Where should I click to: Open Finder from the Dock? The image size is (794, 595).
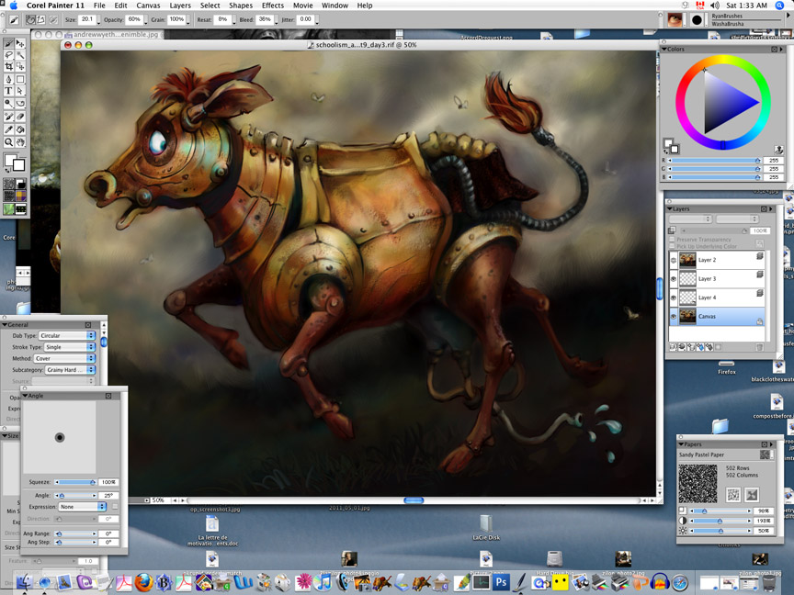click(x=23, y=583)
